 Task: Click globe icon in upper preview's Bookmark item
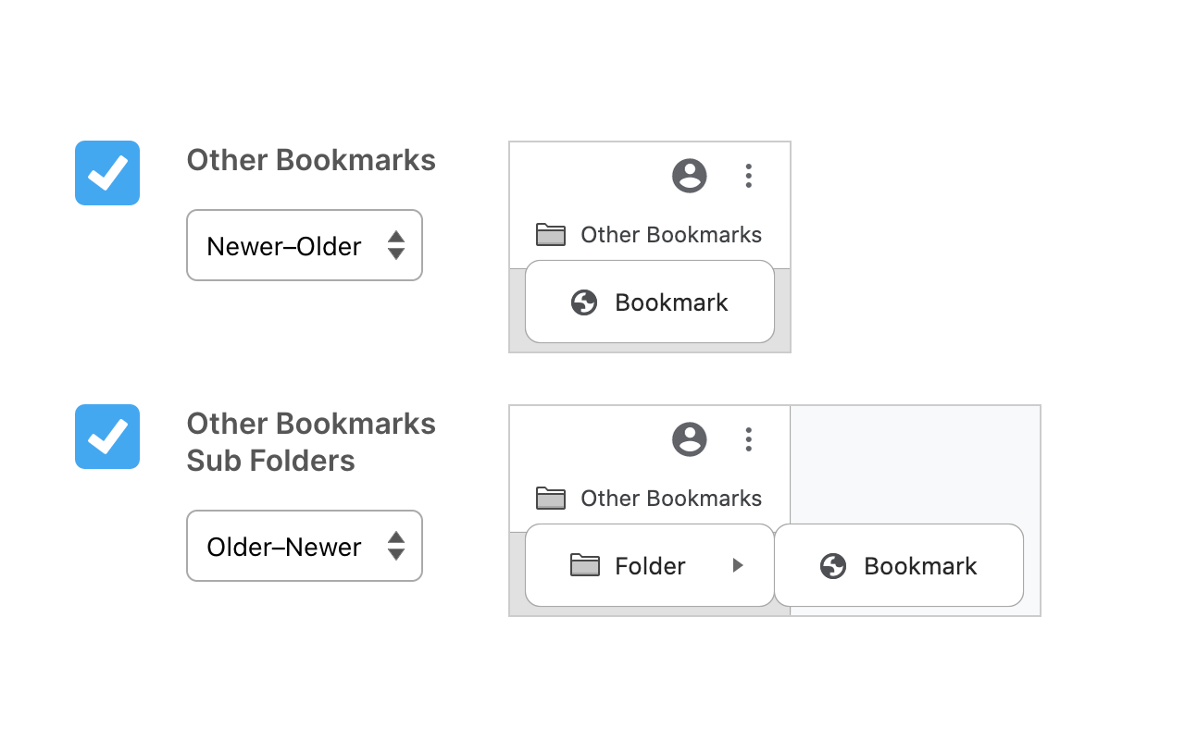(584, 302)
